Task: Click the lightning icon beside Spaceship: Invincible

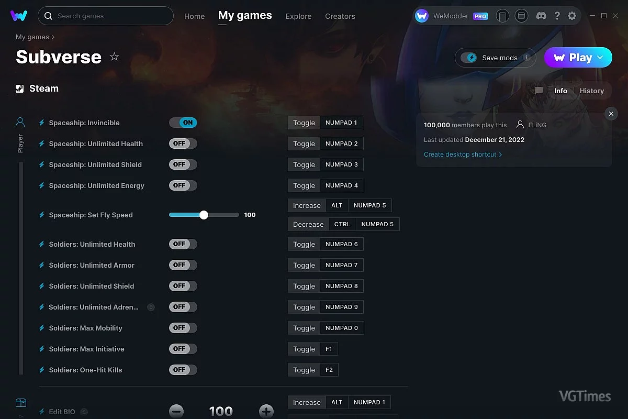Action: (42, 123)
